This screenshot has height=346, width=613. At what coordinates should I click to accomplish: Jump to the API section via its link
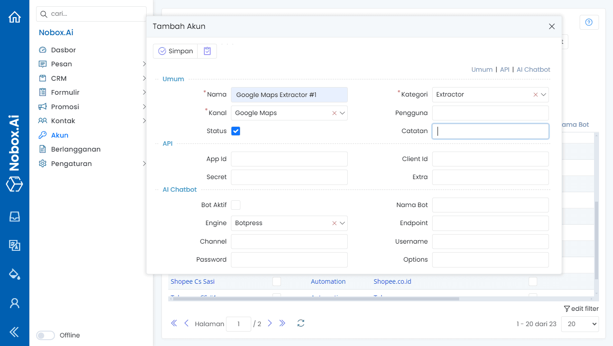504,69
